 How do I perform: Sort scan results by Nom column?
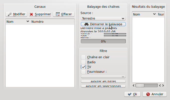[x=144, y=14]
